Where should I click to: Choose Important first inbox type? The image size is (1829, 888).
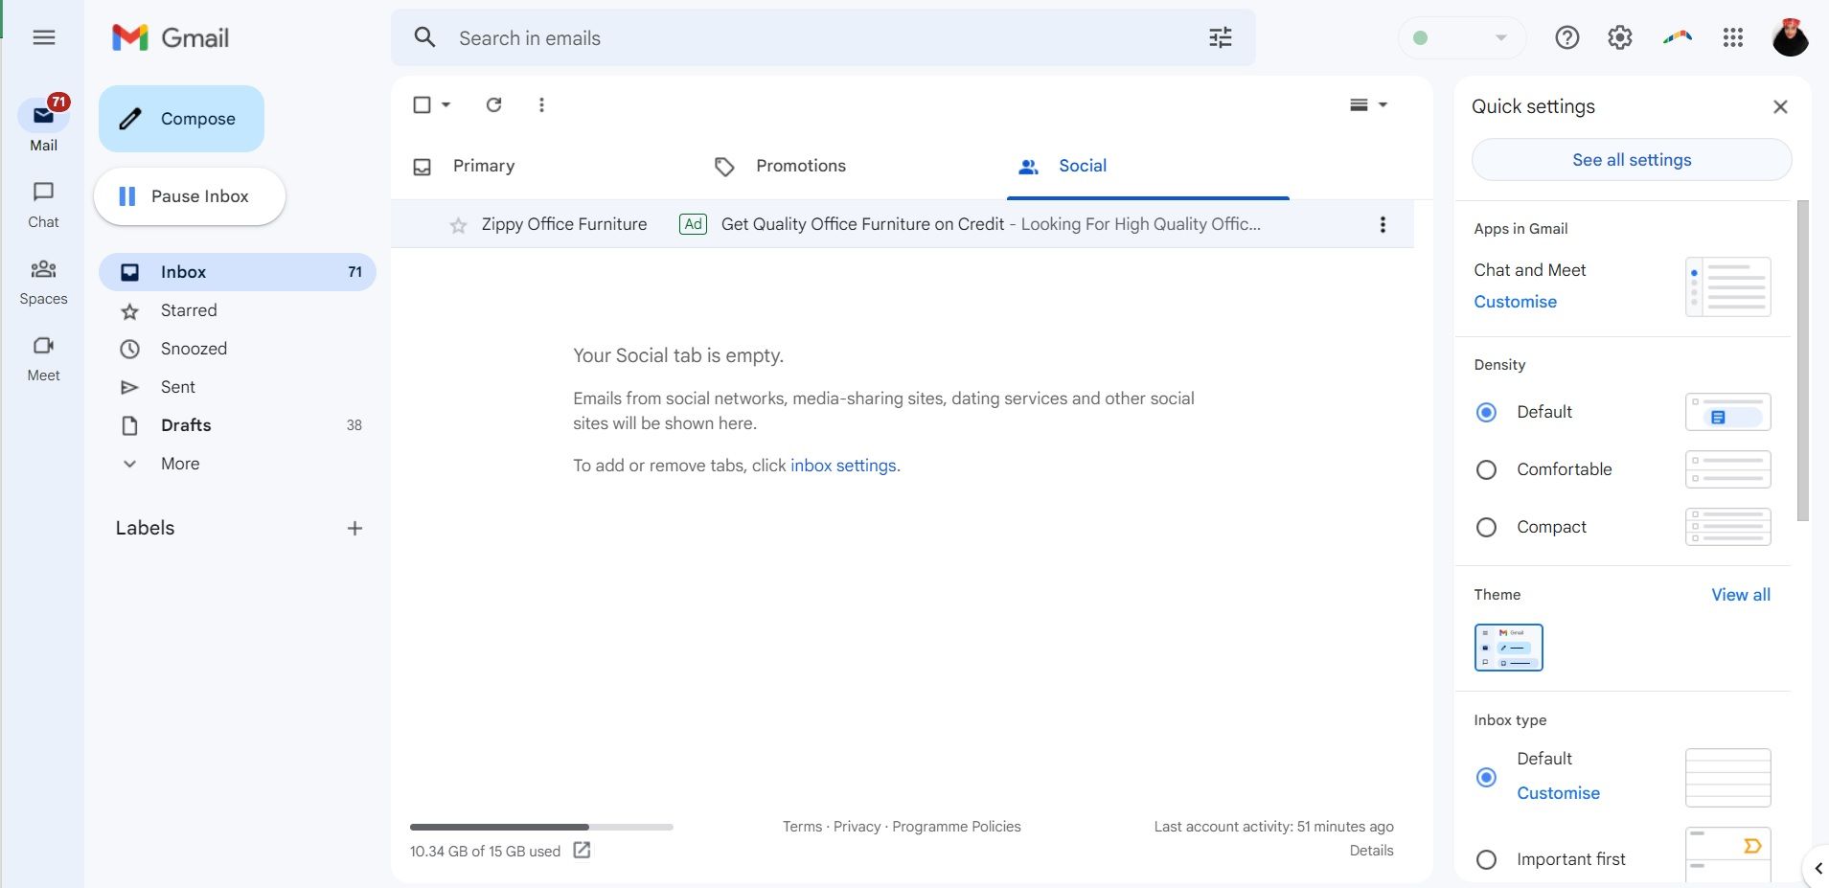click(1487, 859)
